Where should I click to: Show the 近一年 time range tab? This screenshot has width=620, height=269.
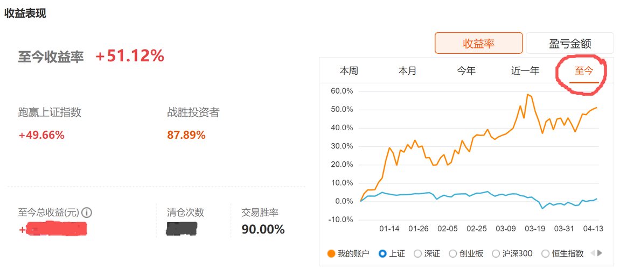pos(525,70)
